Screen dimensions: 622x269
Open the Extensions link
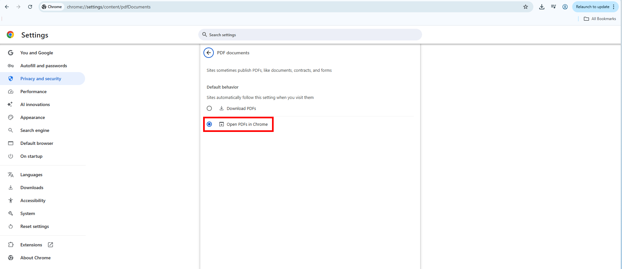point(43,245)
